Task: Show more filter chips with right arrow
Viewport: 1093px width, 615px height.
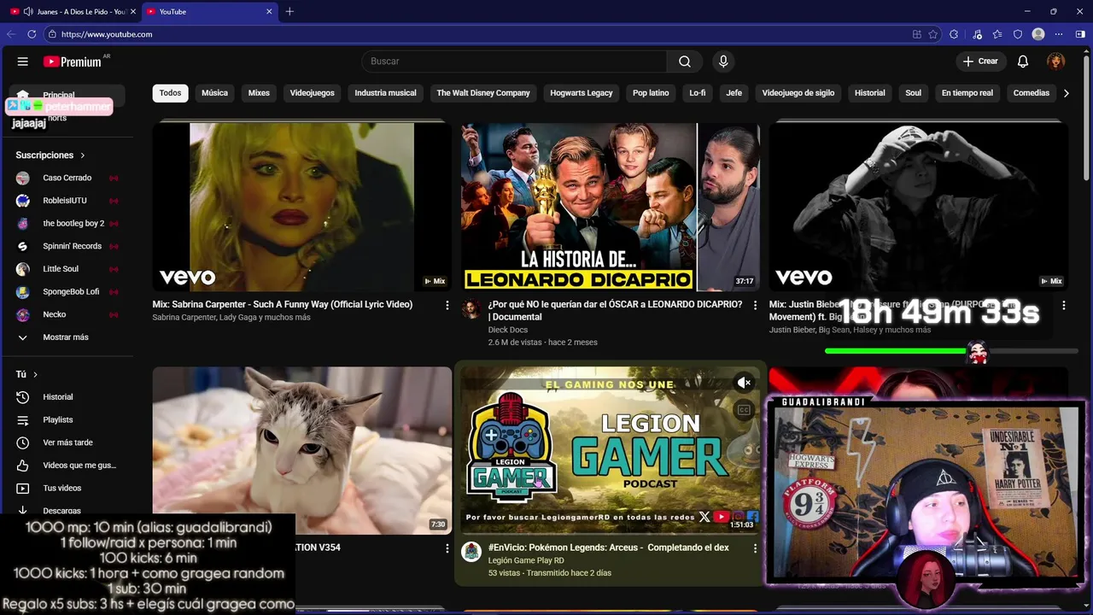Action: tap(1066, 93)
